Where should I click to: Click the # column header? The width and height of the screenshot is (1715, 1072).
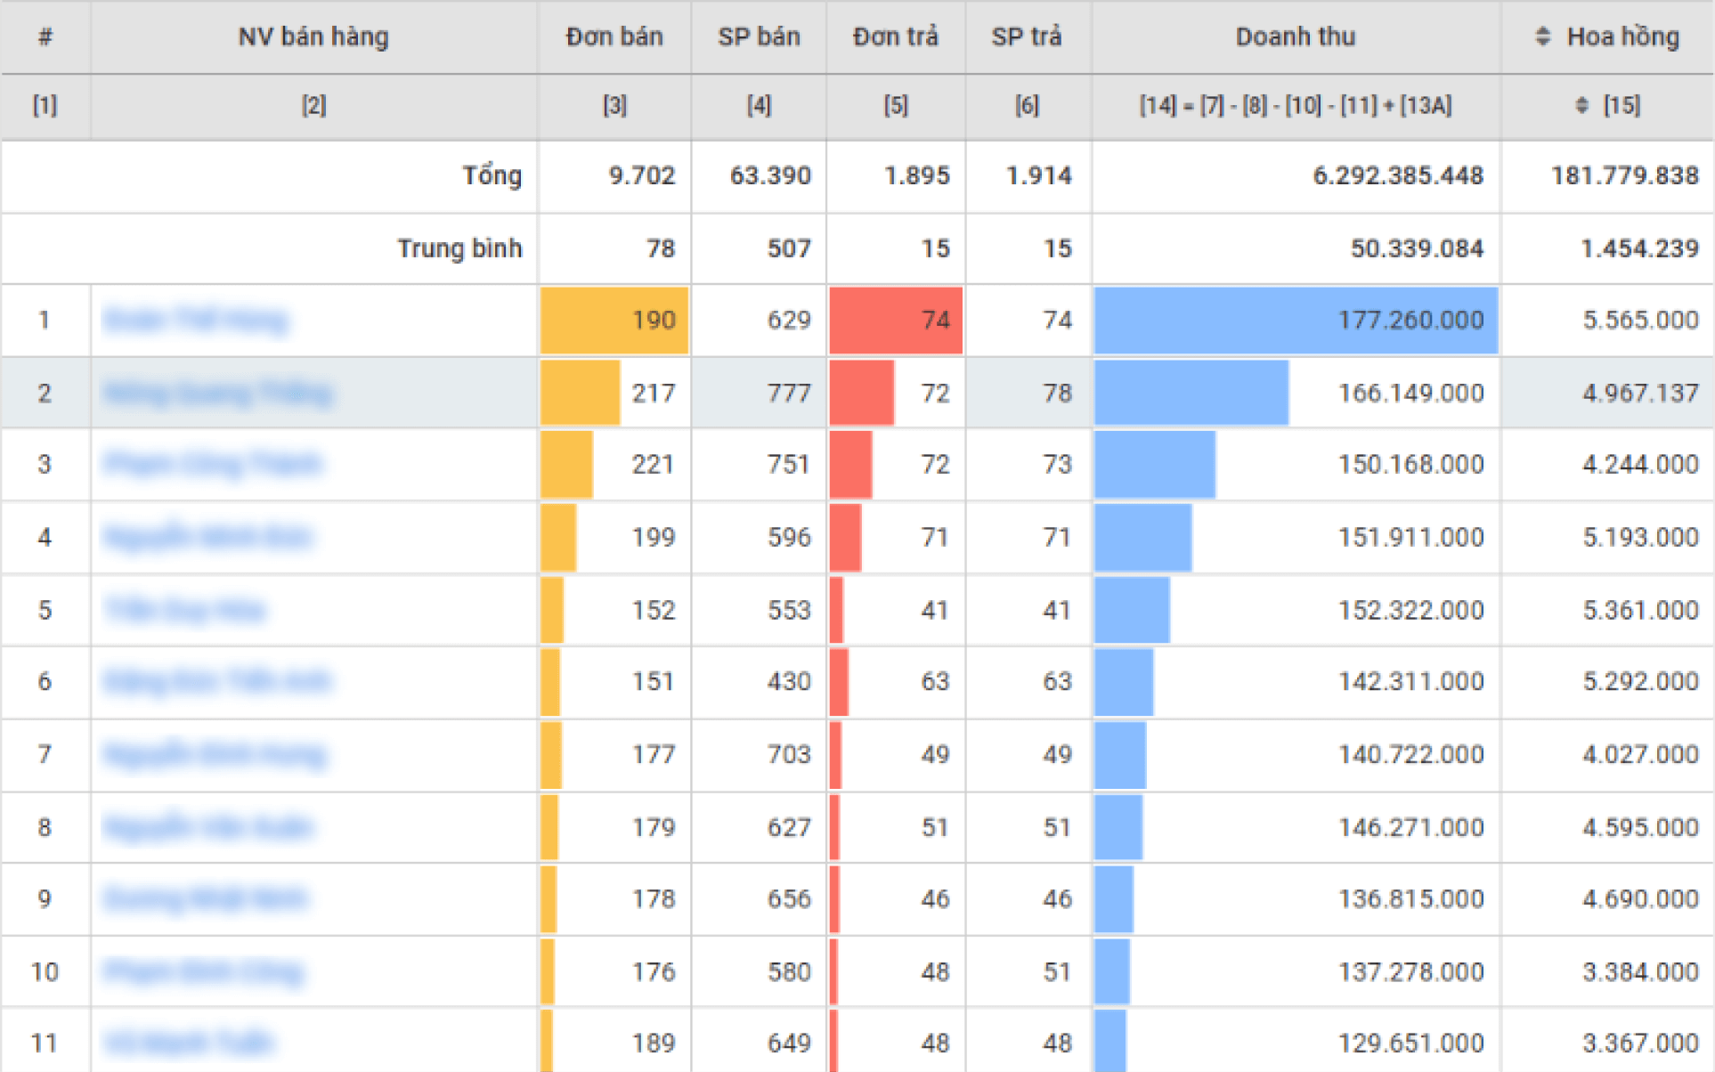(45, 37)
